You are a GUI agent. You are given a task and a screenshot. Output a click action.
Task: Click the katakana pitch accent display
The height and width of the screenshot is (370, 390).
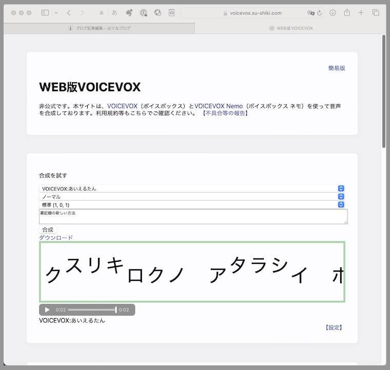pos(192,272)
